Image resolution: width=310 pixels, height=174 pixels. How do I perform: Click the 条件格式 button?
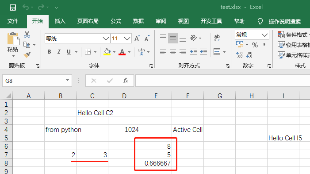point(293,35)
